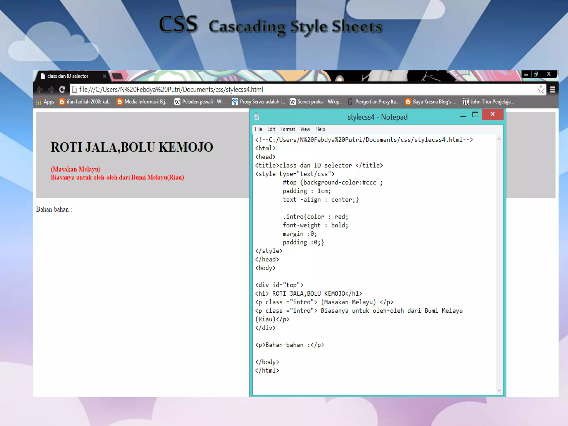This screenshot has width=568, height=426.
Task: Place cursor on 'text -align : center;}' line
Action: click(x=321, y=200)
